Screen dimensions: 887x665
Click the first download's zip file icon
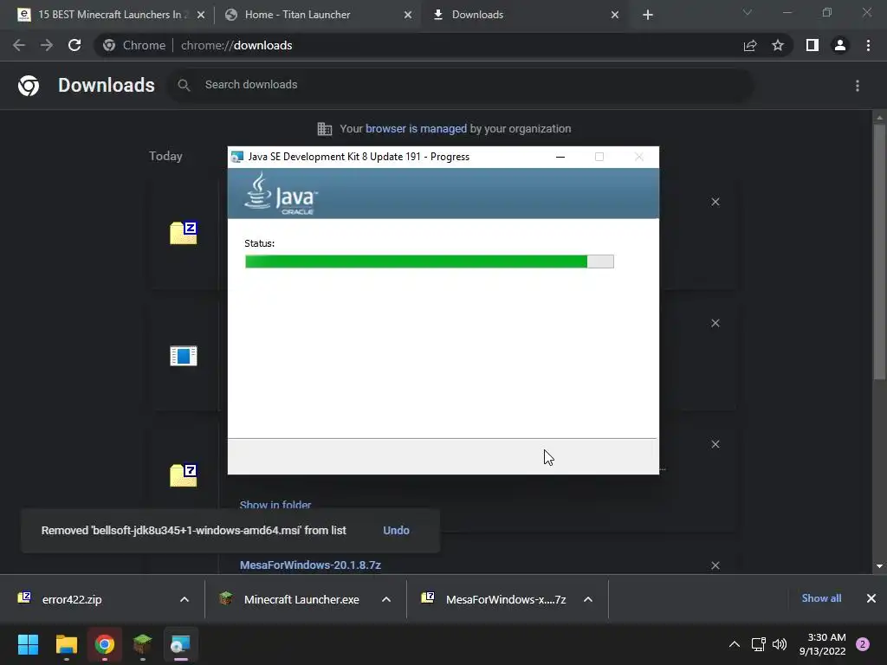[x=184, y=233]
